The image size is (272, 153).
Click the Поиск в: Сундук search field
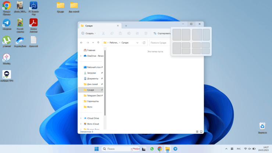click(160, 43)
